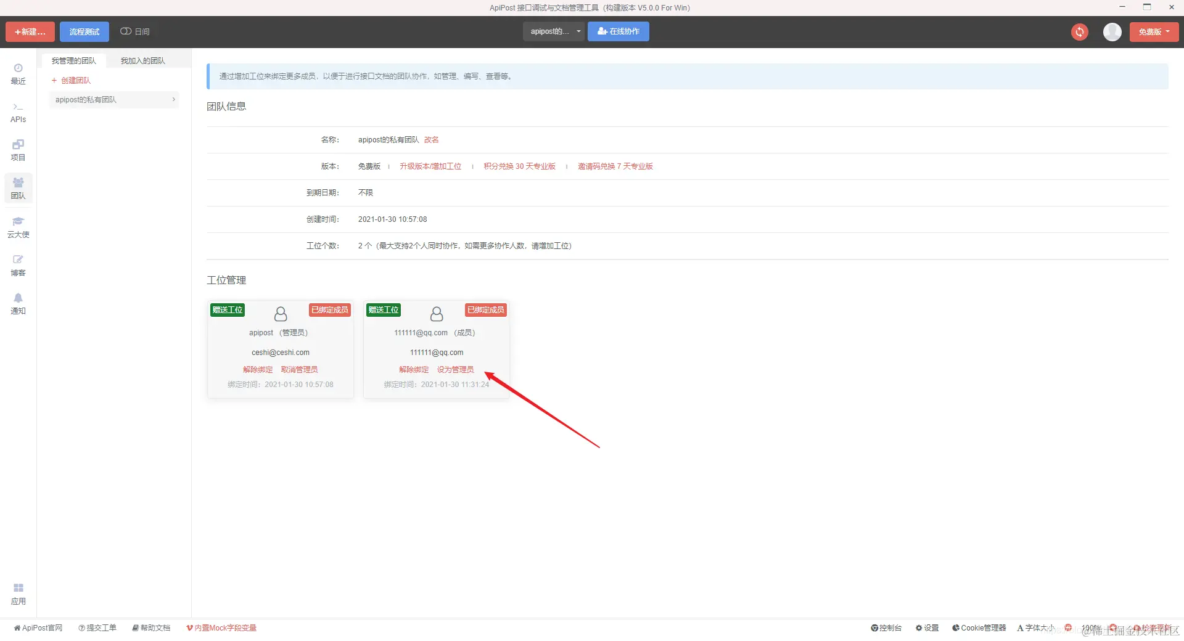
Task: Visit ApiPost官网 from the status bar
Action: pyautogui.click(x=38, y=628)
